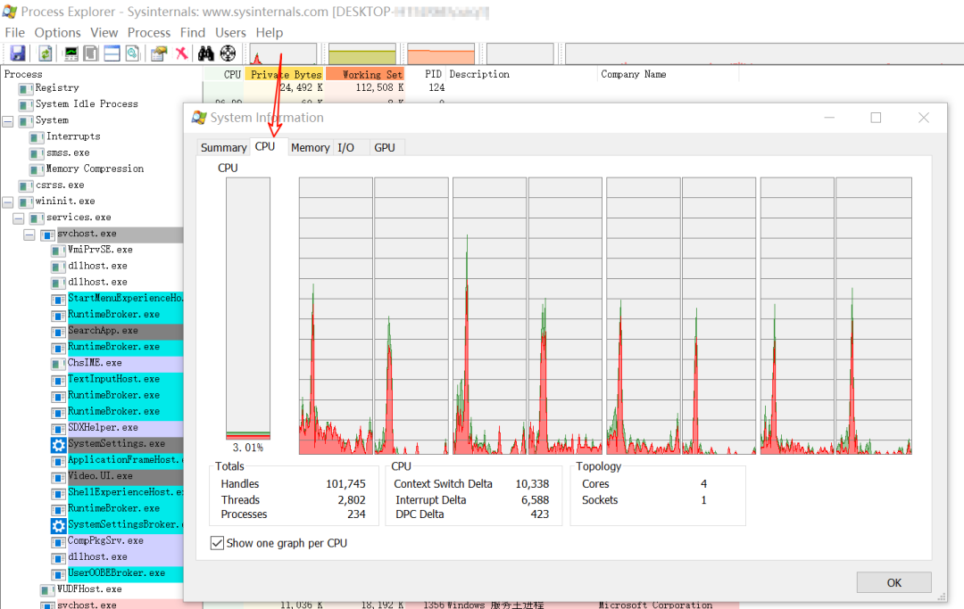The height and width of the screenshot is (609, 964).
Task: Click the View DLLs/Handles magnifier page icon
Action: point(132,53)
